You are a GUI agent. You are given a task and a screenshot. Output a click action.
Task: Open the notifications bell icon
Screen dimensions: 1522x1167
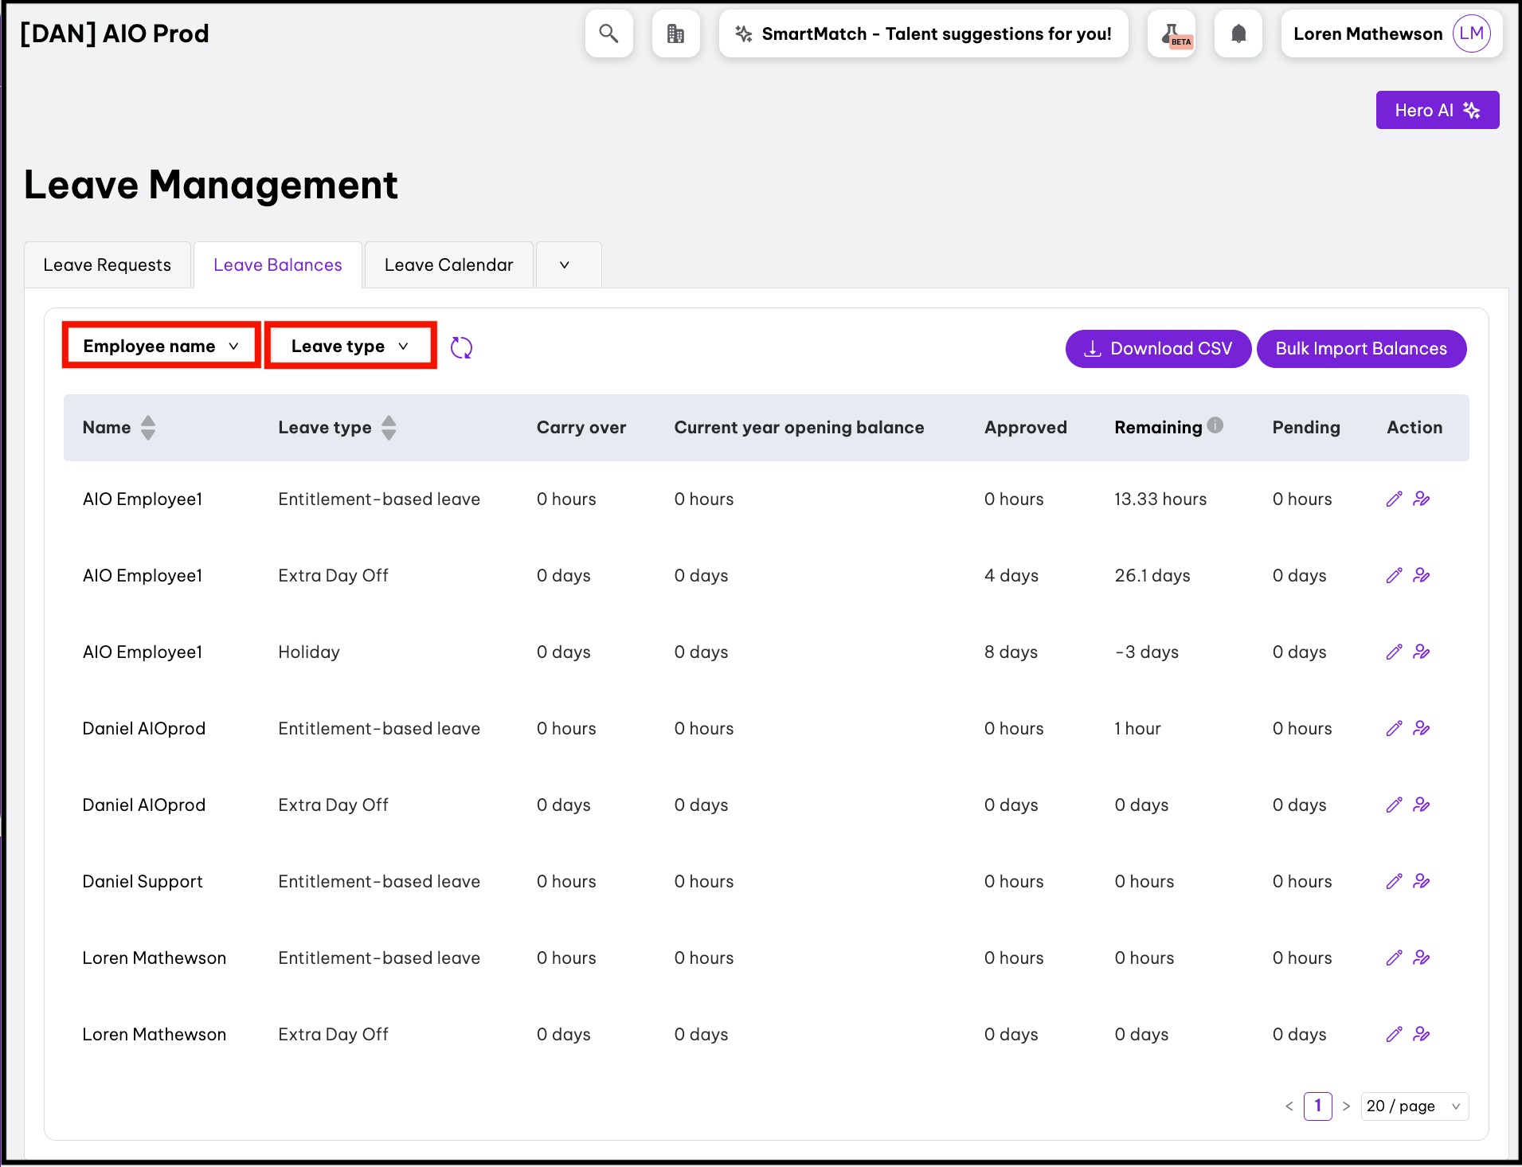(1238, 33)
